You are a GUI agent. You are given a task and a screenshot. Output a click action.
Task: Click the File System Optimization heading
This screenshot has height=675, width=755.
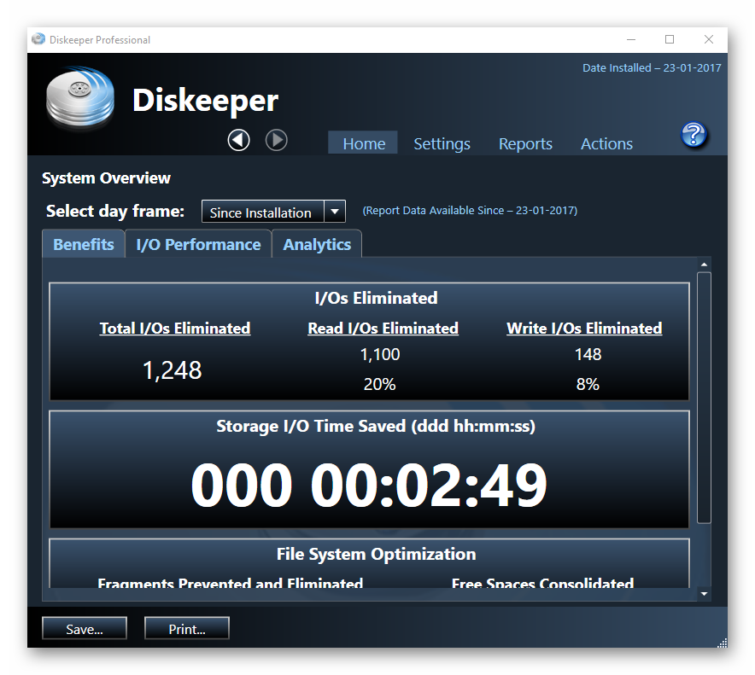coord(376,554)
